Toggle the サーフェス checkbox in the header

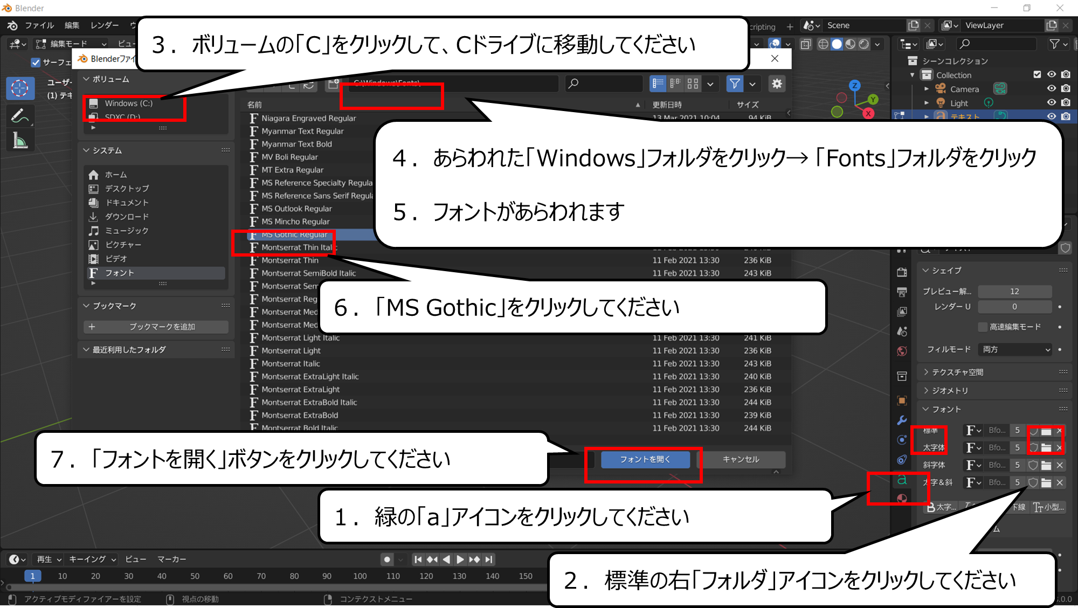point(36,63)
